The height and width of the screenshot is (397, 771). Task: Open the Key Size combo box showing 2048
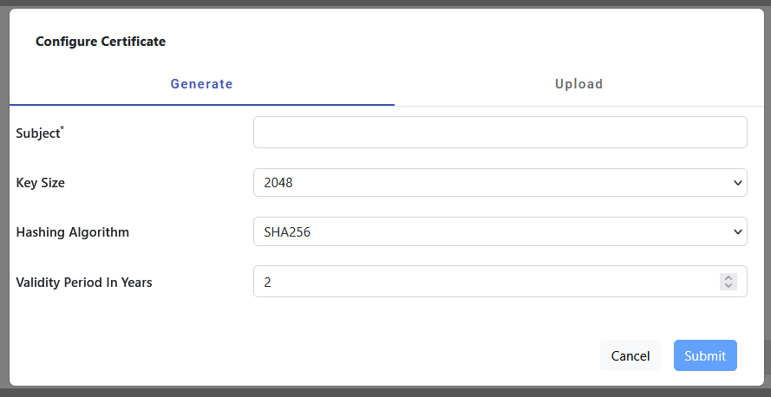(x=500, y=183)
